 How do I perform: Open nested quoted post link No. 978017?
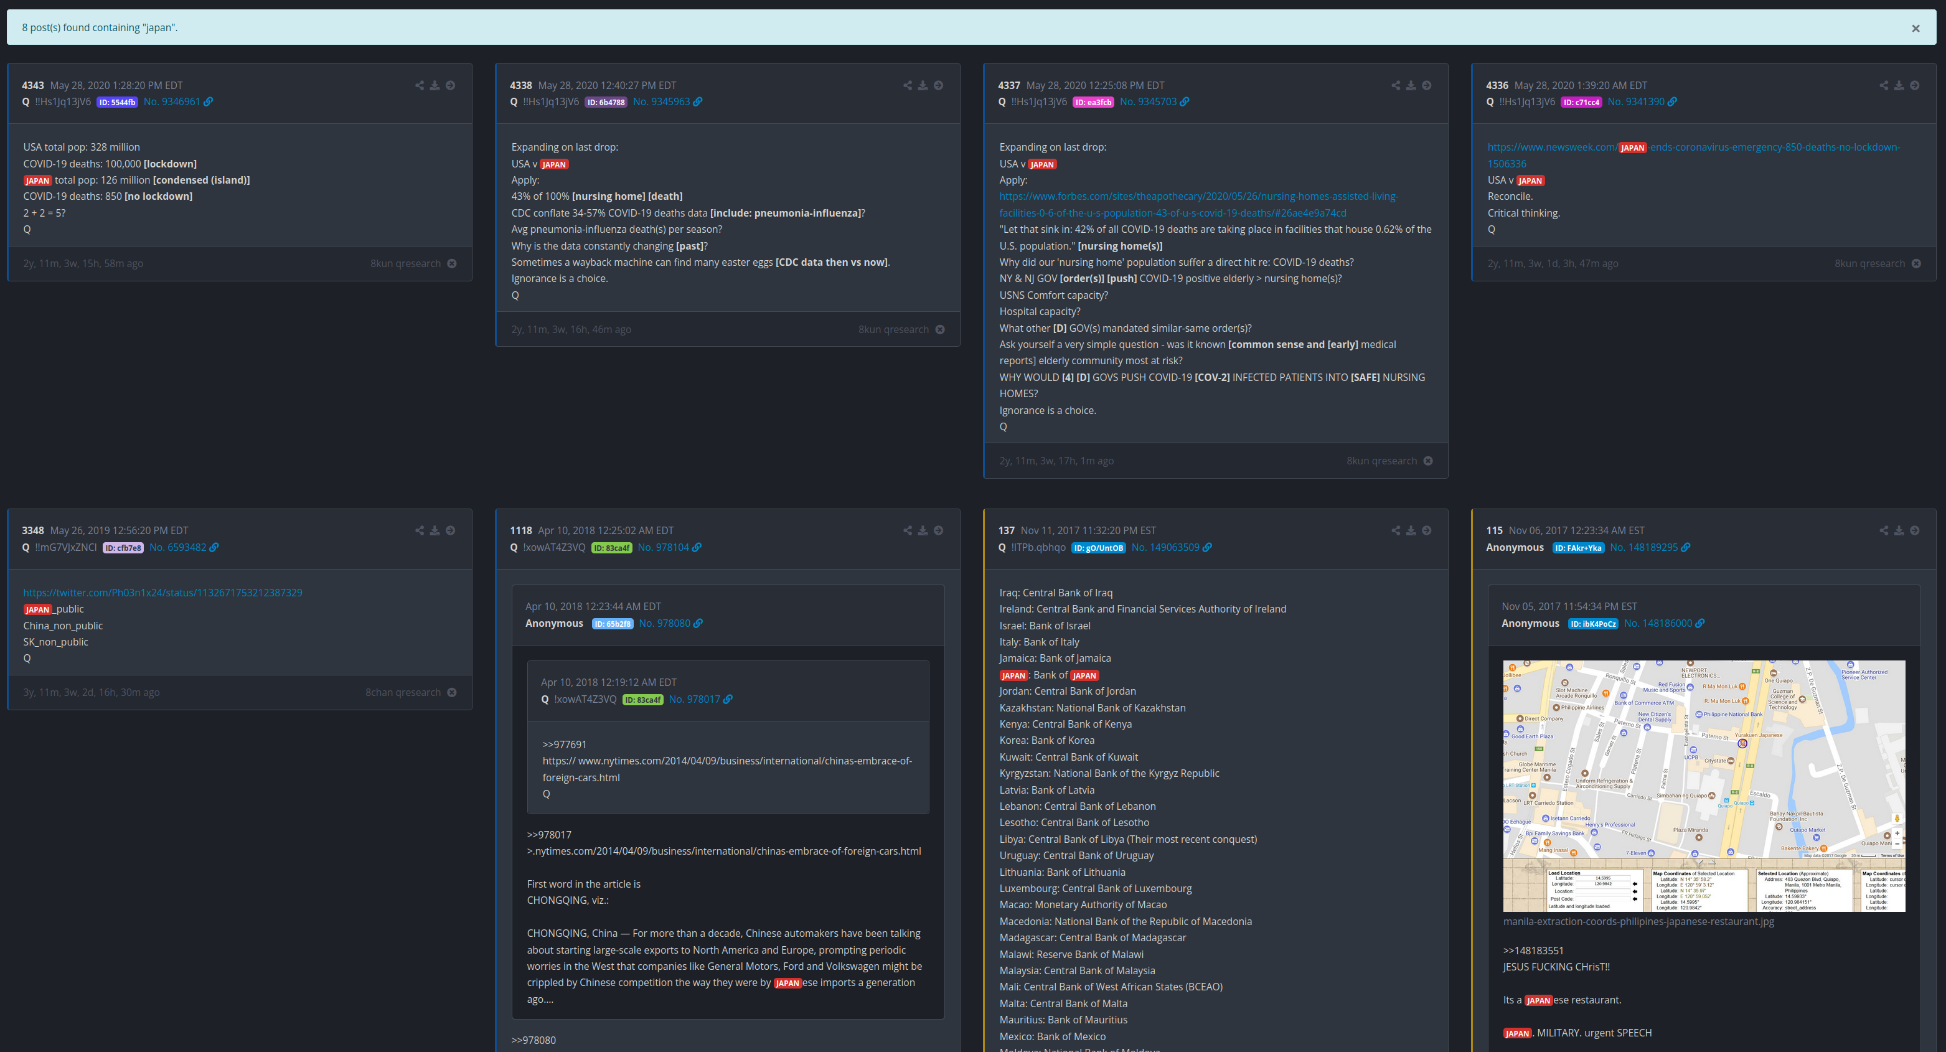700,699
